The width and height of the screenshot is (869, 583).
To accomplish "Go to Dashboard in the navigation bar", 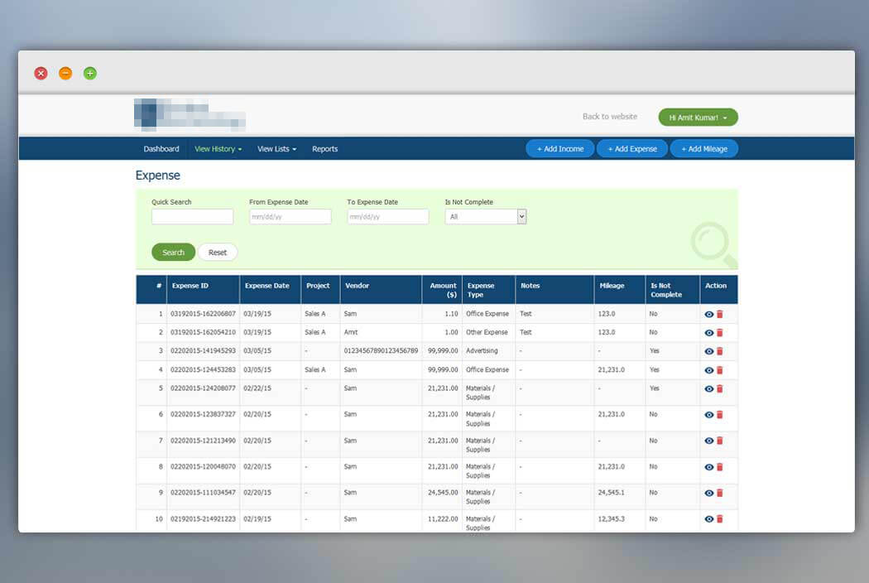I will coord(161,149).
